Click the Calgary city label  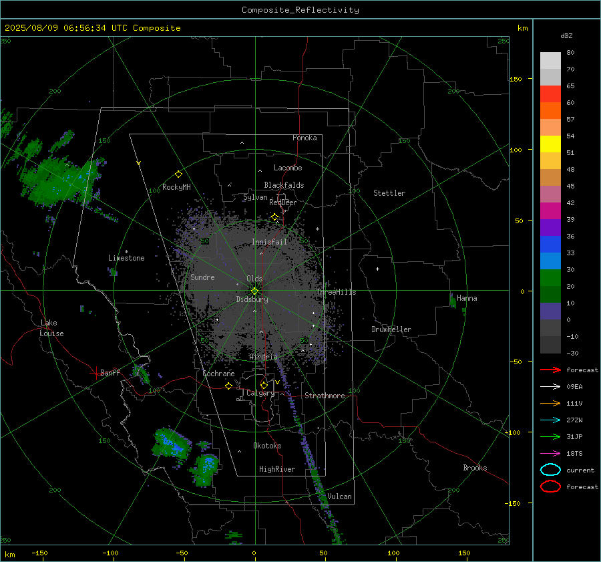(260, 393)
